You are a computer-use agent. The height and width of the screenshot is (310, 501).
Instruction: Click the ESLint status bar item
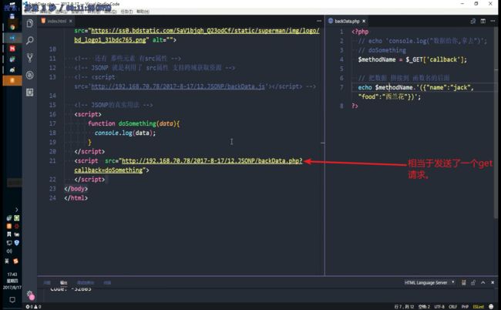click(x=478, y=306)
